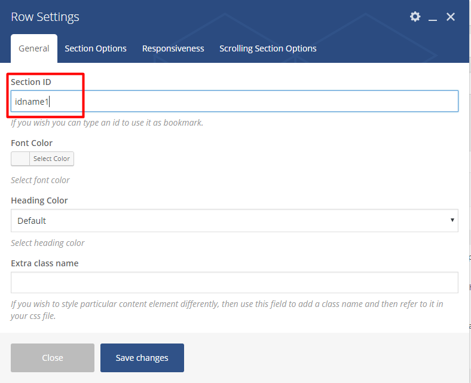Click the css class name help text

227,310
